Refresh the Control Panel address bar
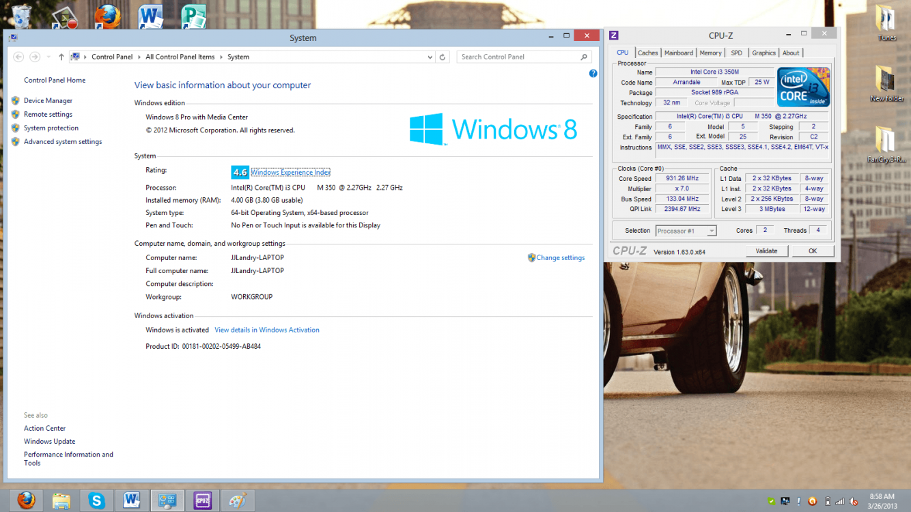Screen dimensions: 911x512 tap(443, 57)
